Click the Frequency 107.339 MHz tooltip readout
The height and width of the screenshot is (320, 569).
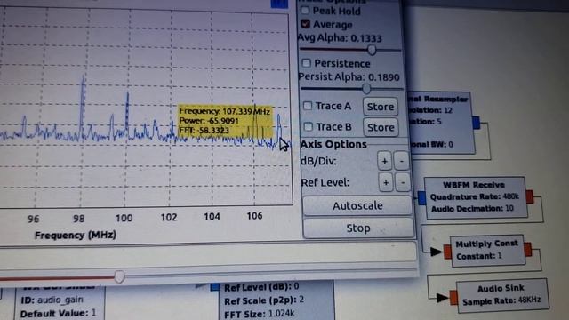tap(225, 111)
